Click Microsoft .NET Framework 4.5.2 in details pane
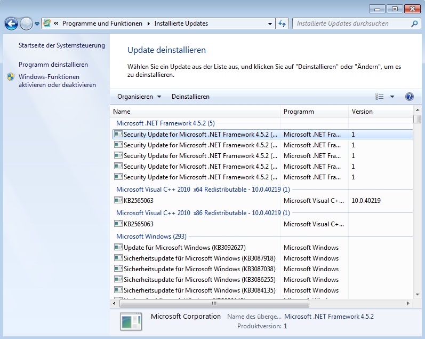This screenshot has height=339, width=425. pos(329,317)
